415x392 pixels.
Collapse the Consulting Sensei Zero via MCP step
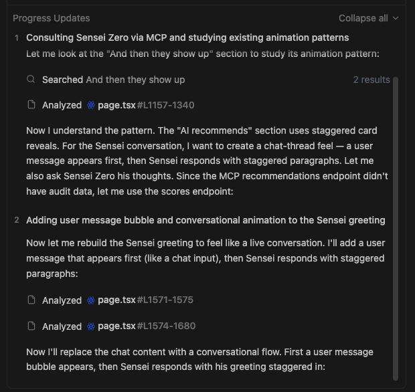[187, 37]
